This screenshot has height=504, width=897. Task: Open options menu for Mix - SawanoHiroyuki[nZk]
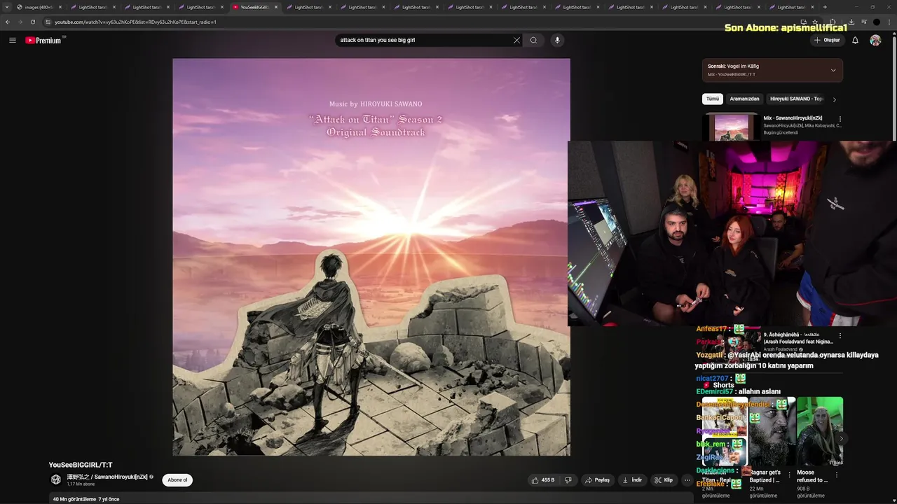point(840,119)
